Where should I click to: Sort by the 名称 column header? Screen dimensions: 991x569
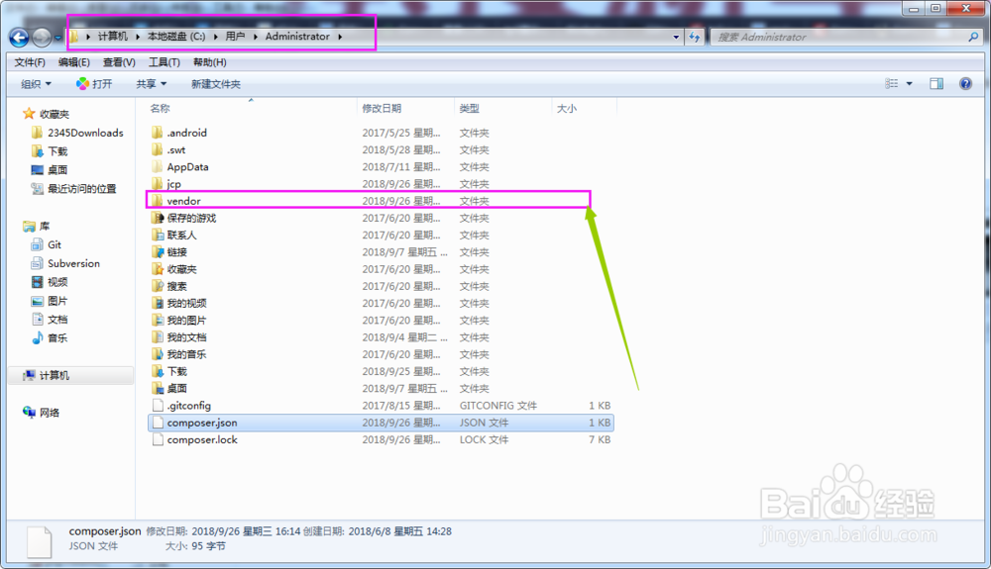[160, 108]
